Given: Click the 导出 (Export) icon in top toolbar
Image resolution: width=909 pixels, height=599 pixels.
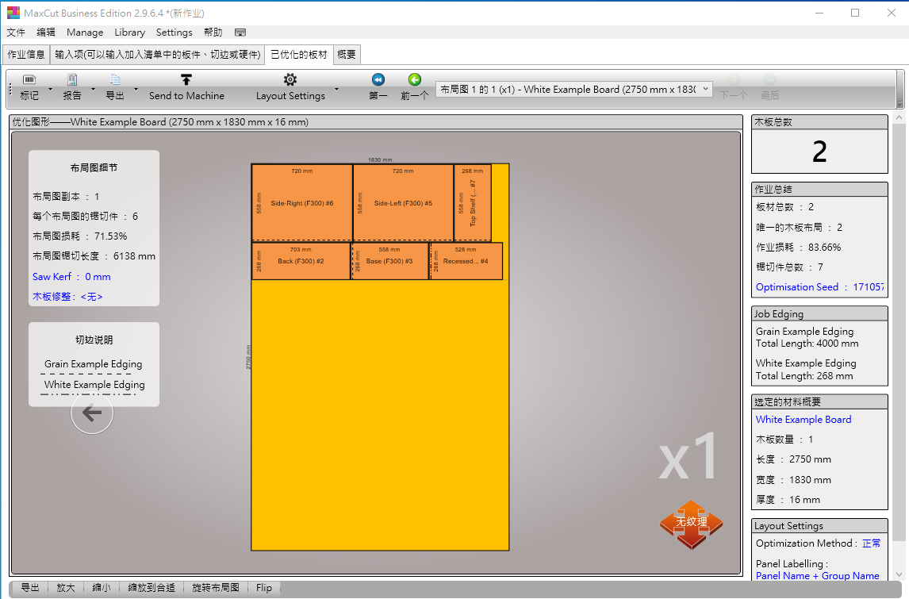Looking at the screenshot, I should [115, 81].
